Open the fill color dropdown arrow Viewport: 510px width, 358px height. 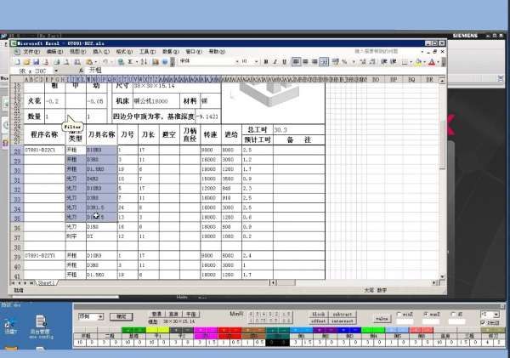(424, 62)
